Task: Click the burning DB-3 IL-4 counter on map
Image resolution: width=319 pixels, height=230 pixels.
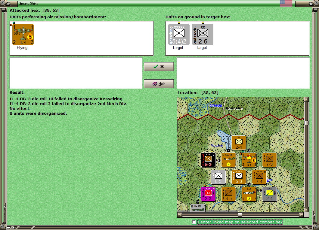Action: click(x=249, y=160)
